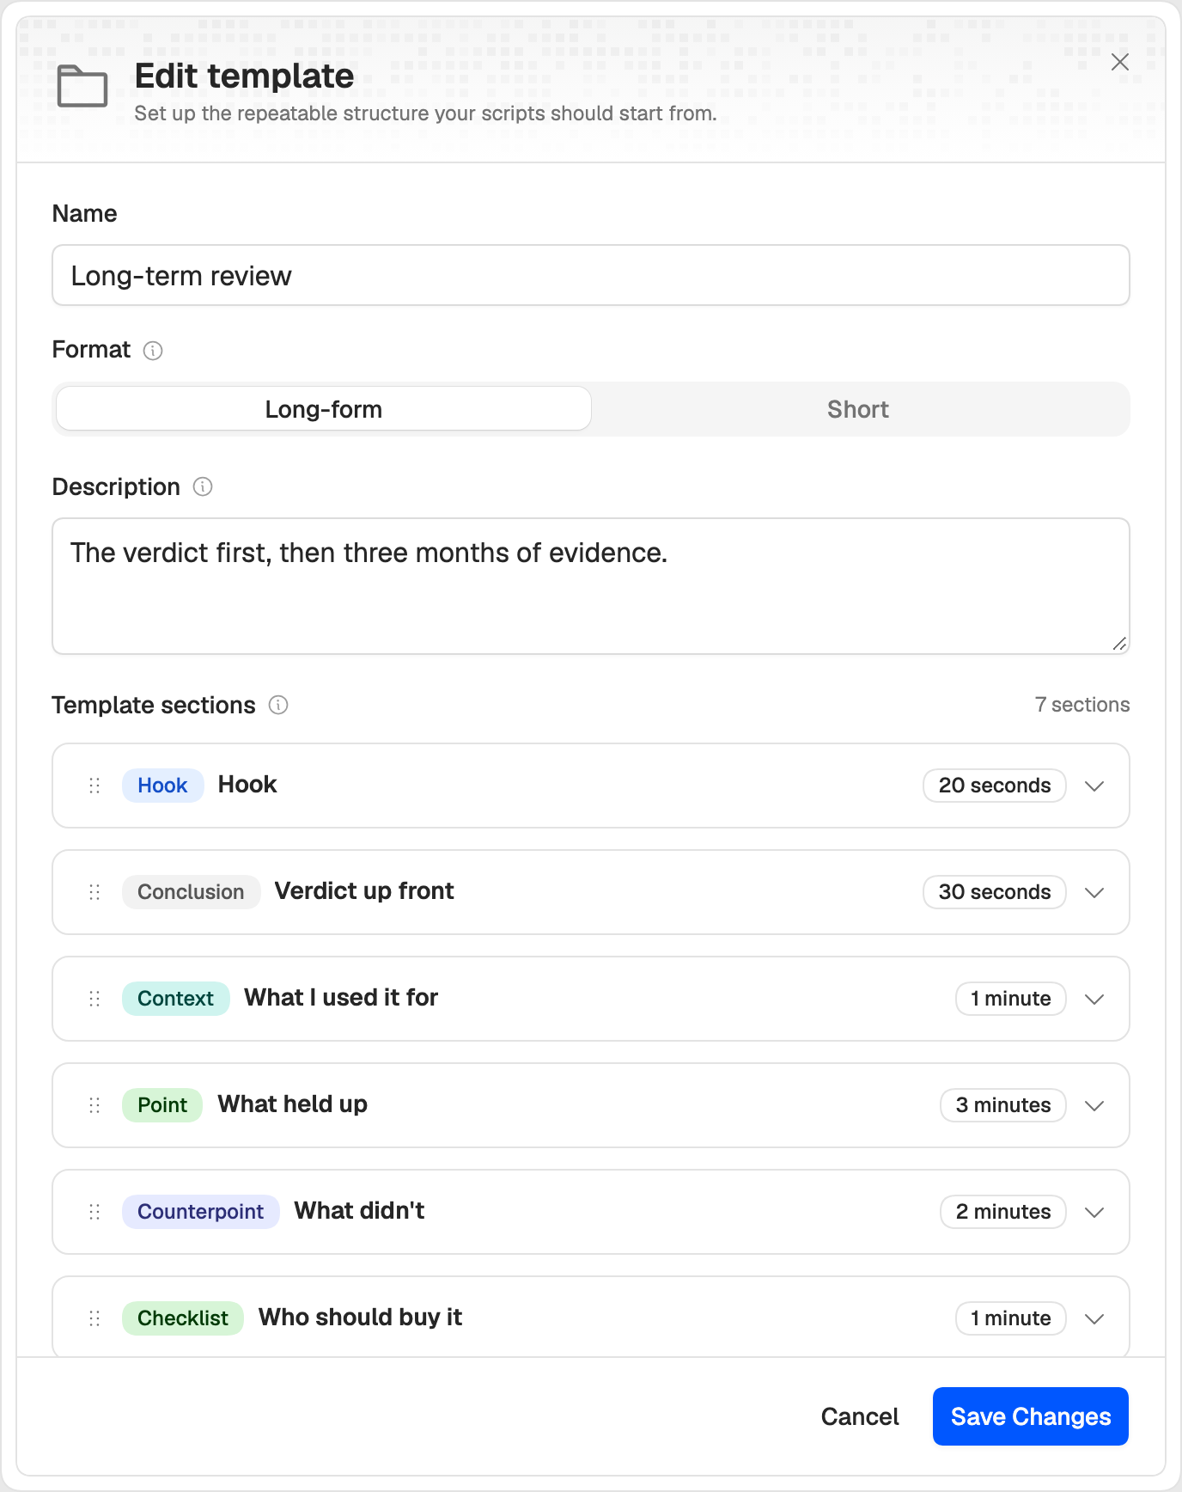Open the 1 minute duration for Checklist section
1182x1492 pixels.
1011,1318
